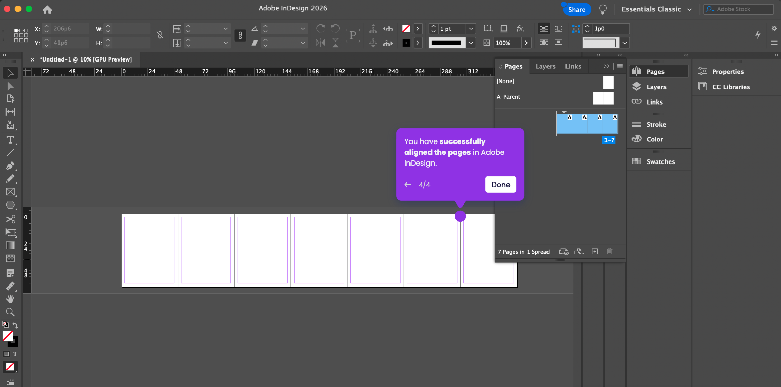Select the Pen tool
This screenshot has width=781, height=387.
click(10, 166)
